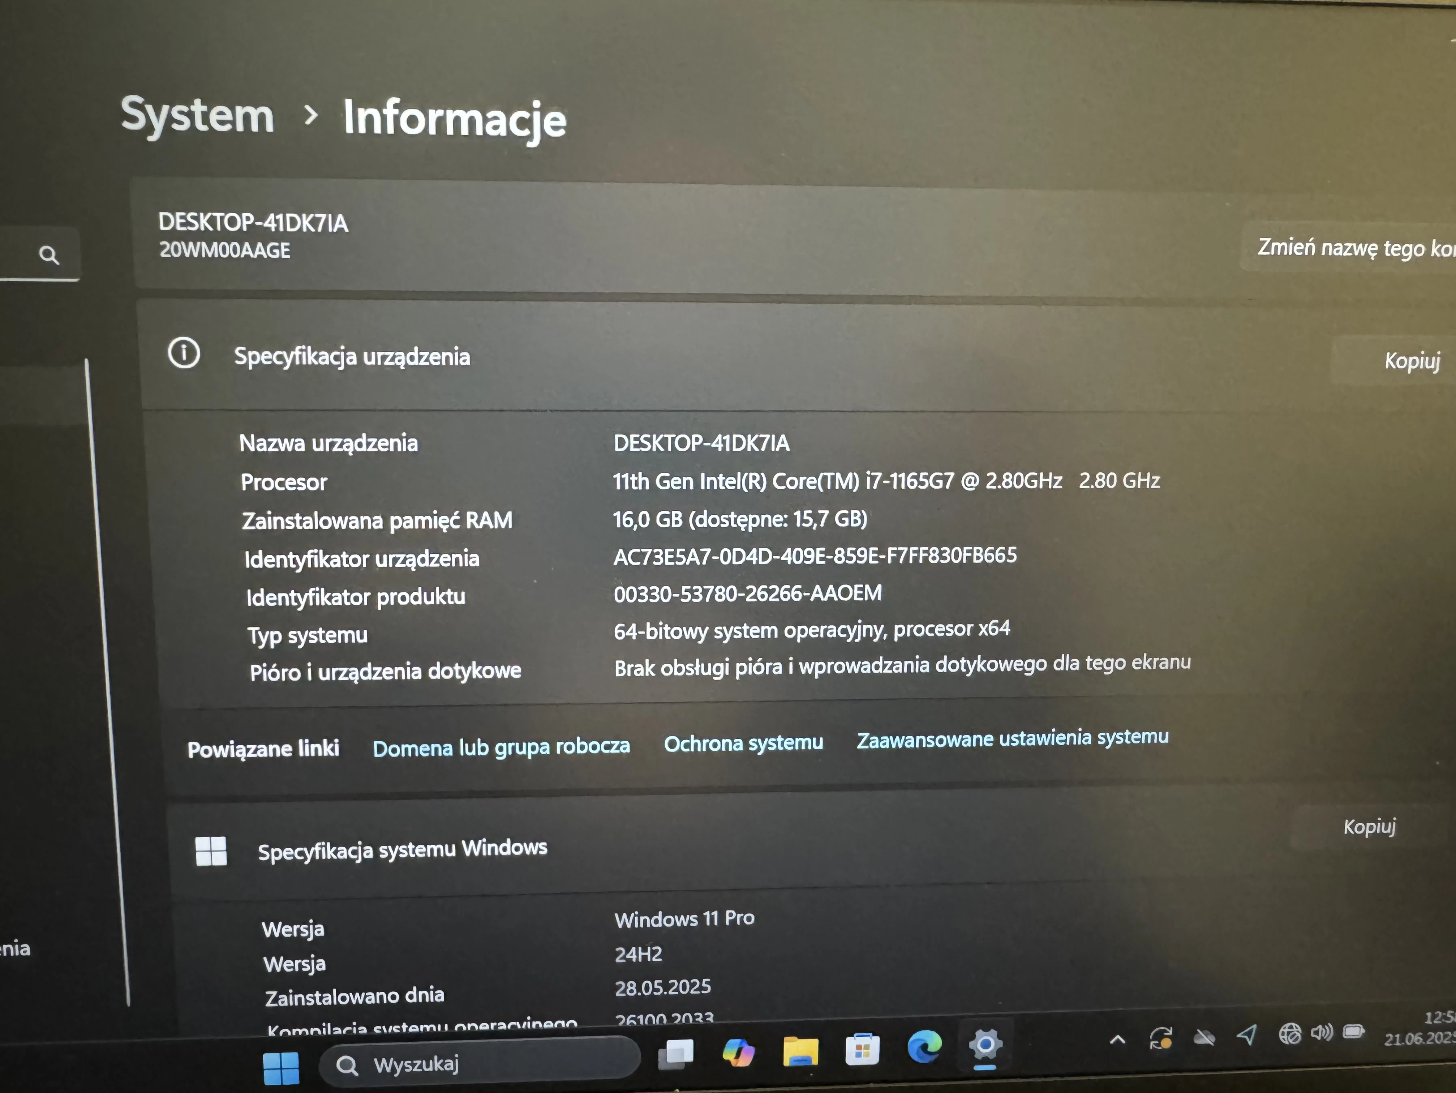Open the sync status tray icon
The width and height of the screenshot is (1456, 1093).
[1161, 1038]
